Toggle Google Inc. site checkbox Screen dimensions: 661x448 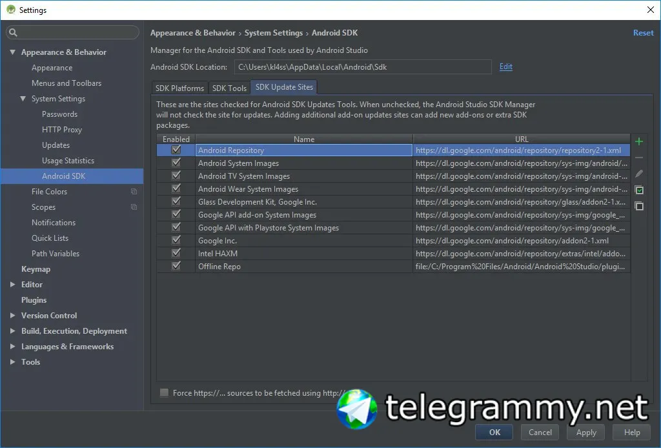click(x=176, y=240)
